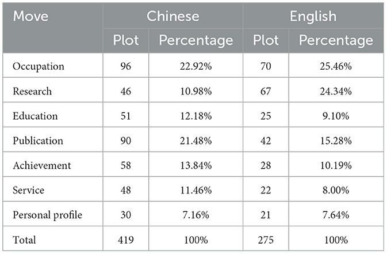Select the English header cell
This screenshot has height=254, width=387.
[x=313, y=16]
